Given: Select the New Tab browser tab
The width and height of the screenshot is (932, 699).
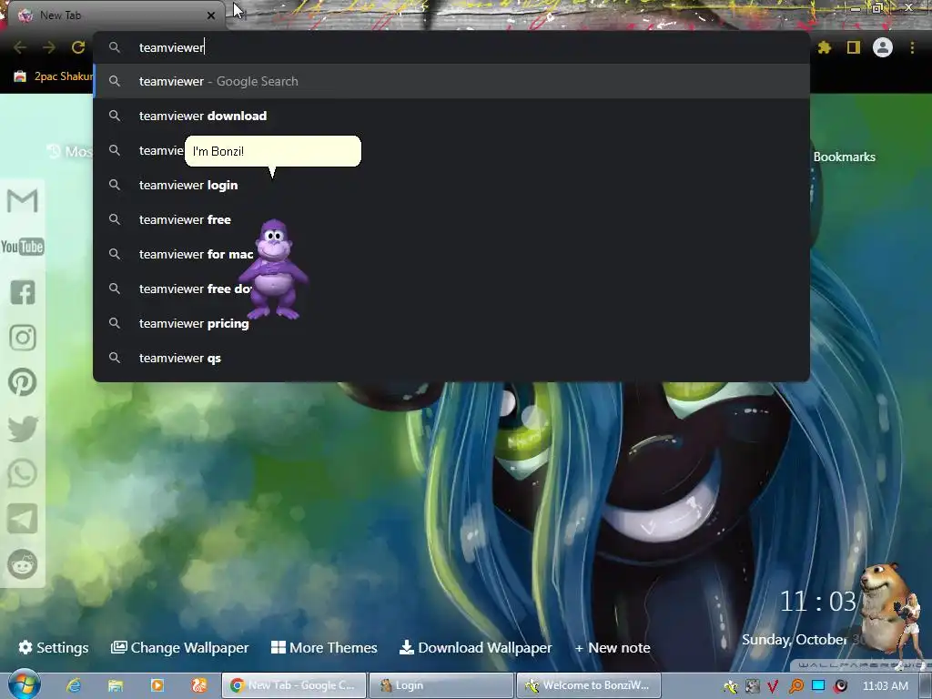Looking at the screenshot, I should point(116,15).
